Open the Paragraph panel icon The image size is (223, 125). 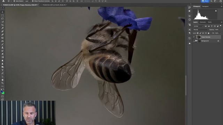coord(190,33)
